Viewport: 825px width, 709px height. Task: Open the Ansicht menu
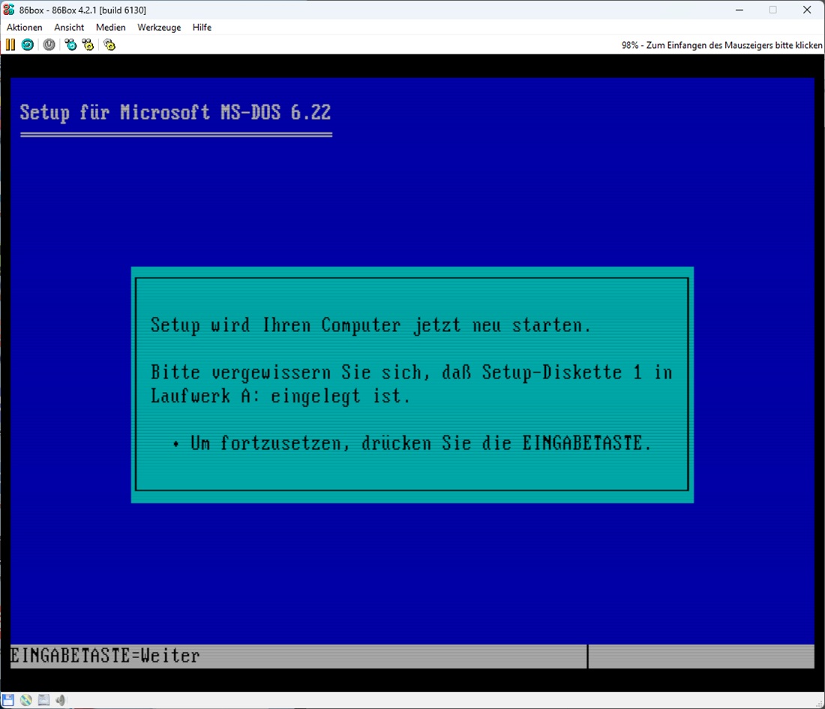[69, 27]
